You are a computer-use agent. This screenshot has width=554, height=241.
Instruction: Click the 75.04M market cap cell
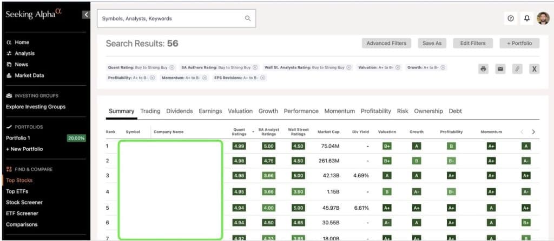pos(330,146)
